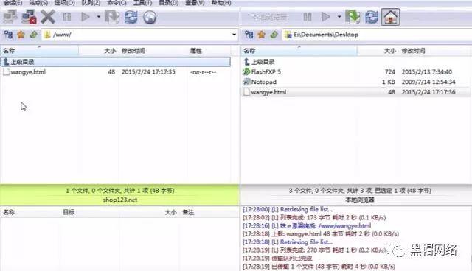Open the 工具(T) menu
This screenshot has width=472, height=271.
142,3
